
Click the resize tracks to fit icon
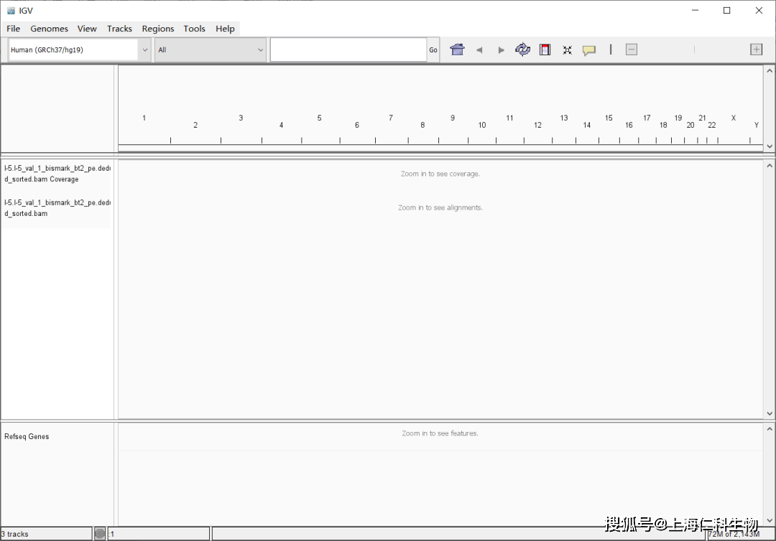click(567, 50)
